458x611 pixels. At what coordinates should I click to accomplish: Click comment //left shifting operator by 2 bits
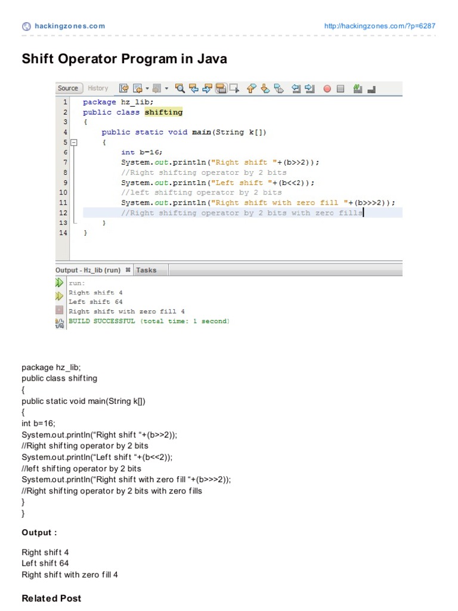coord(202,193)
